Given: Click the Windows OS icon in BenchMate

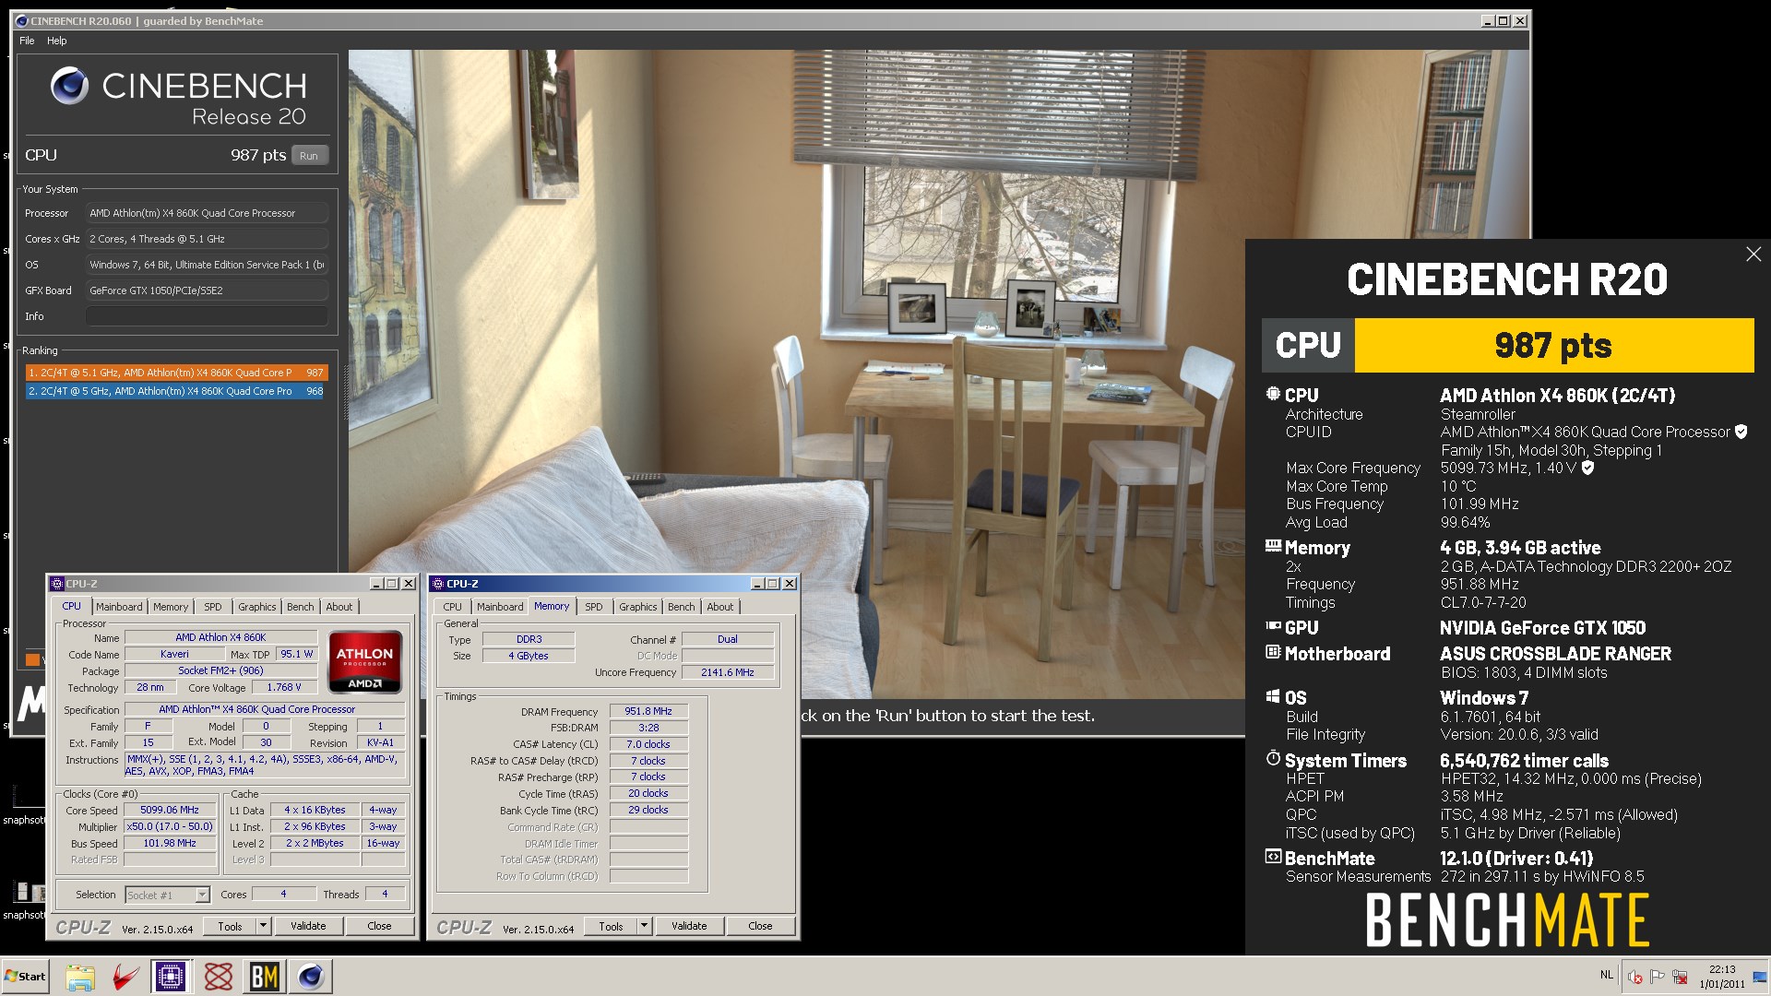Looking at the screenshot, I should 1273,696.
